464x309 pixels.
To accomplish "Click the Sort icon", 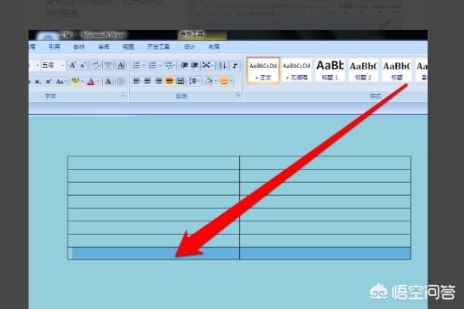I will pos(223,66).
